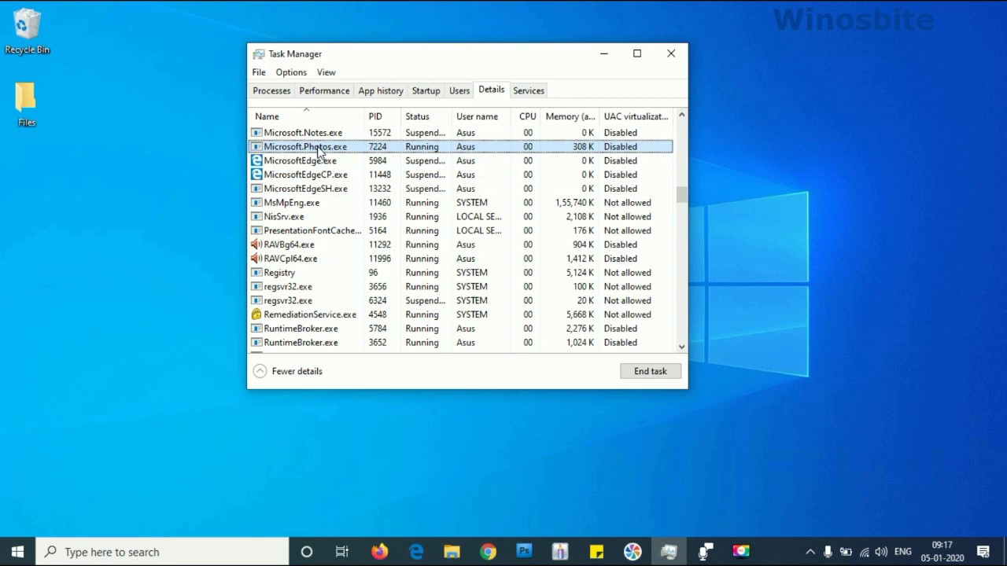Show hidden system tray icons

point(810,552)
